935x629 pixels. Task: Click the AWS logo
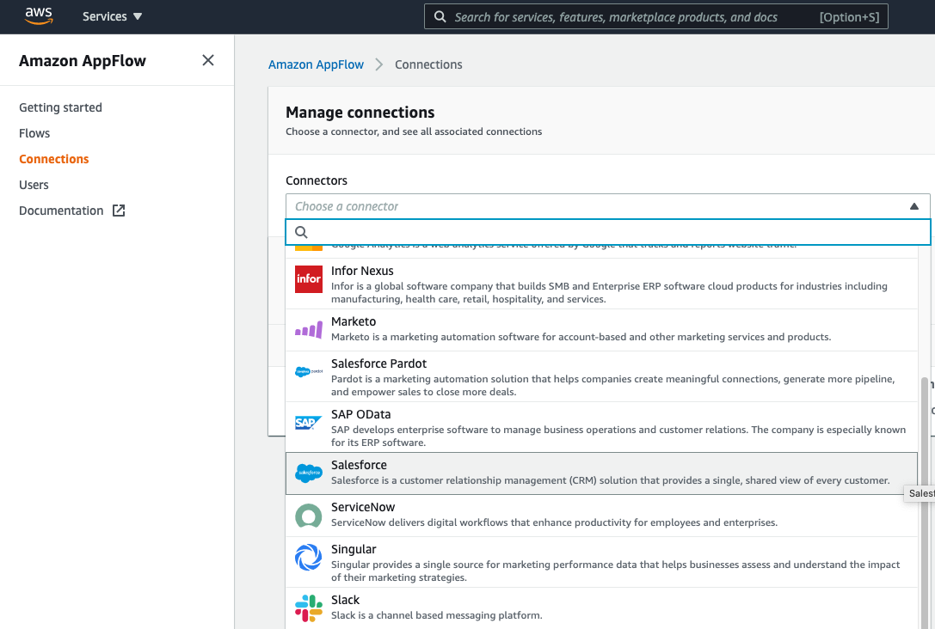point(39,16)
